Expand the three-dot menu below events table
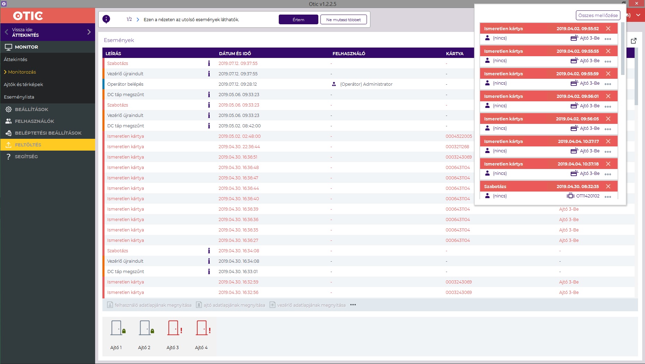This screenshot has width=645, height=364. click(x=353, y=305)
